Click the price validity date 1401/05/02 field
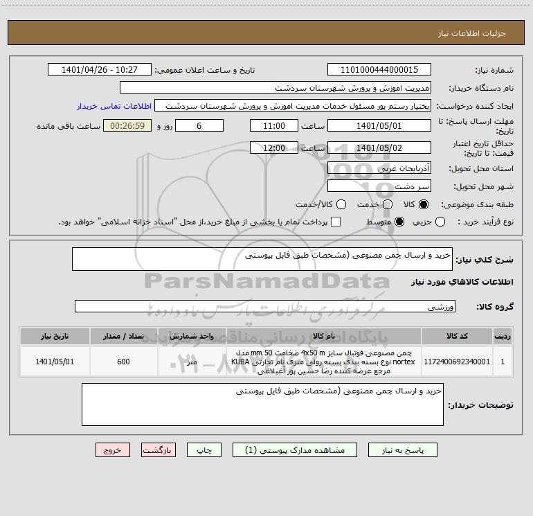The width and height of the screenshot is (533, 516). click(x=379, y=148)
